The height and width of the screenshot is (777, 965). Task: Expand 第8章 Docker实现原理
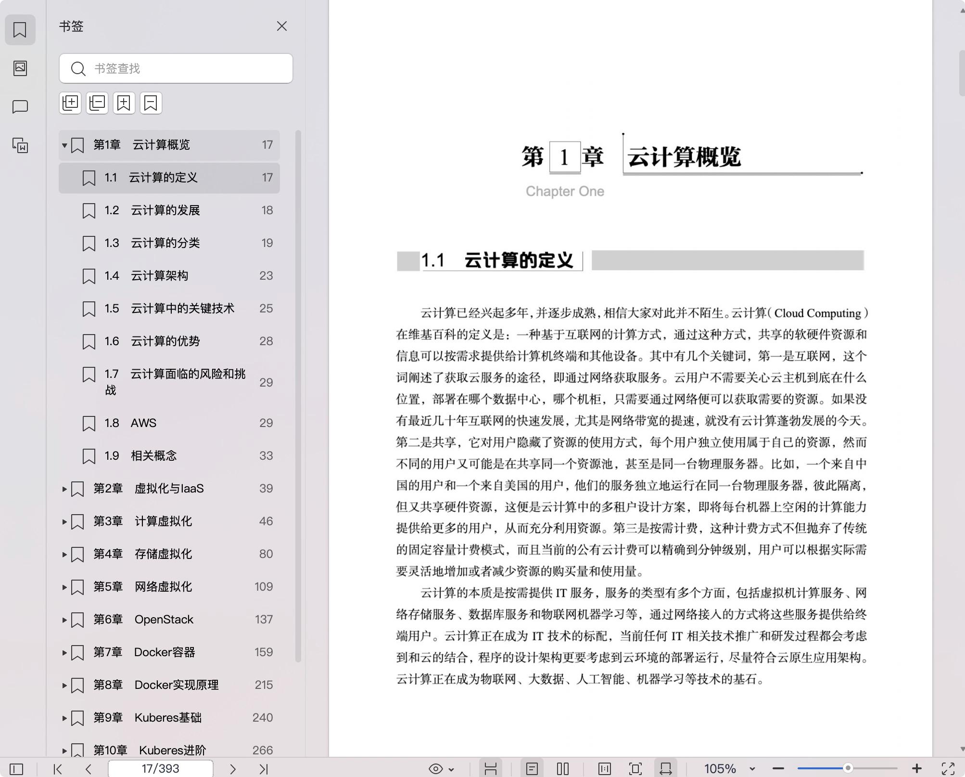pos(64,685)
